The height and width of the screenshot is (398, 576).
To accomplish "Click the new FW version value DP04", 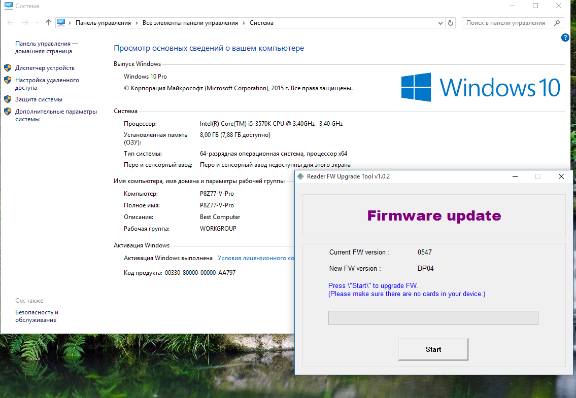I will [425, 268].
